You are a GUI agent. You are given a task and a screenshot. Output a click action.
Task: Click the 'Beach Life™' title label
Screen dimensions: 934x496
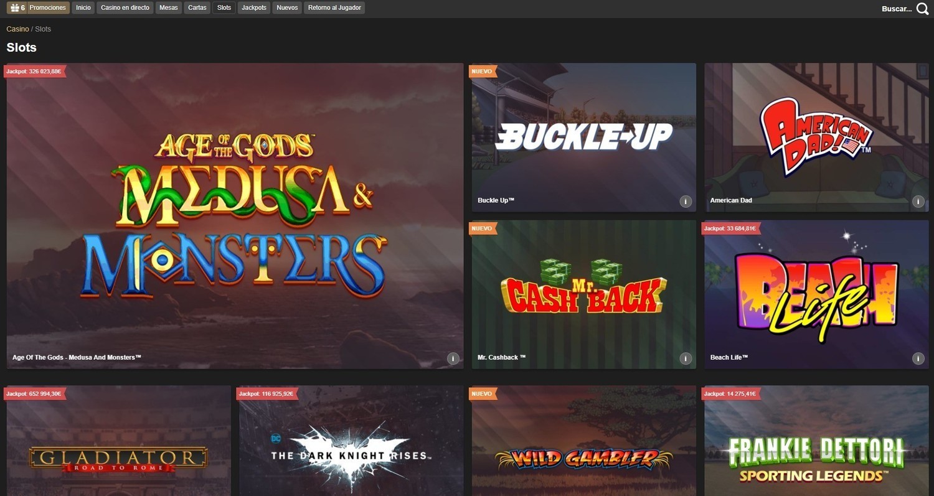729,357
